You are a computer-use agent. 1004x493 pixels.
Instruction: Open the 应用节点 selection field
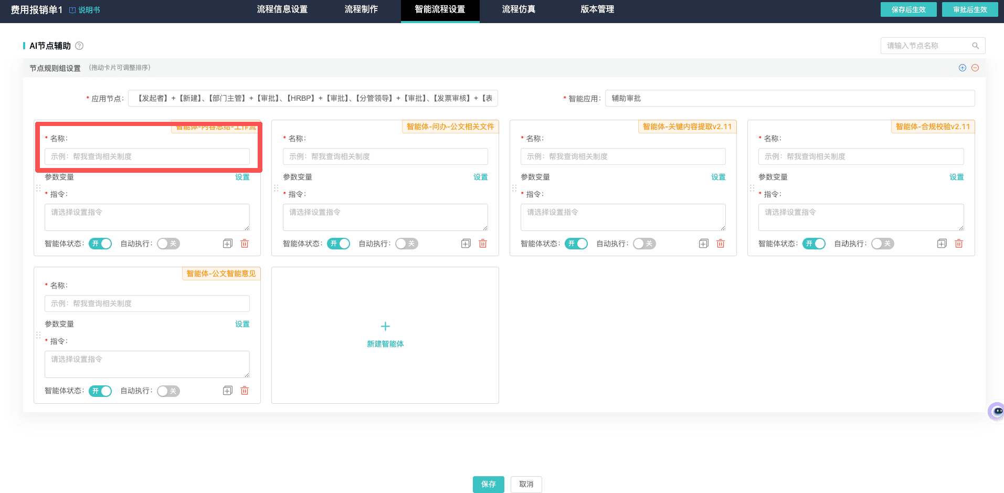click(x=313, y=98)
